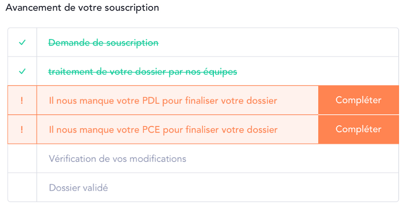The width and height of the screenshot is (407, 209).
Task: Select the Dossier validé step
Action: 78,188
